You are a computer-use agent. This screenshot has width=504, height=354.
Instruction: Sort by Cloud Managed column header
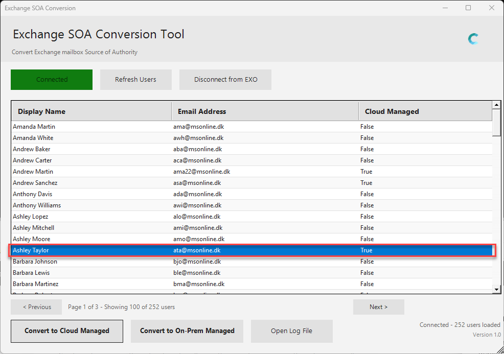pyautogui.click(x=425, y=111)
